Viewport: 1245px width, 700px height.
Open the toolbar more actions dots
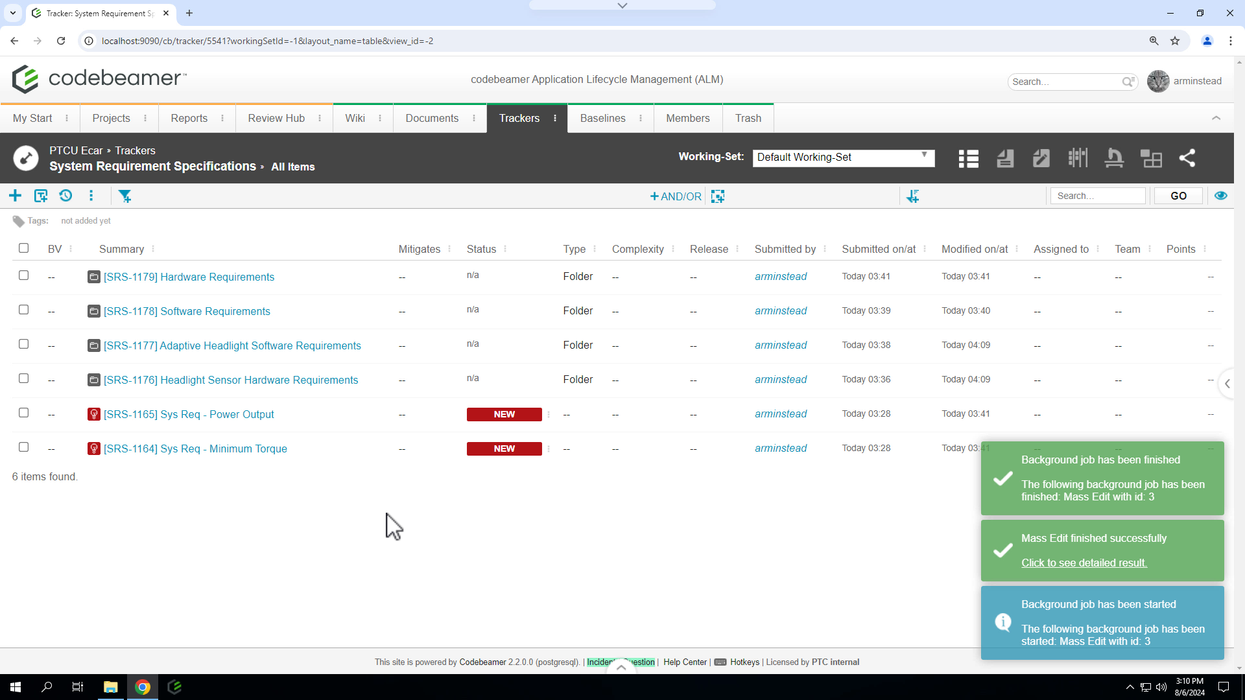pyautogui.click(x=91, y=196)
